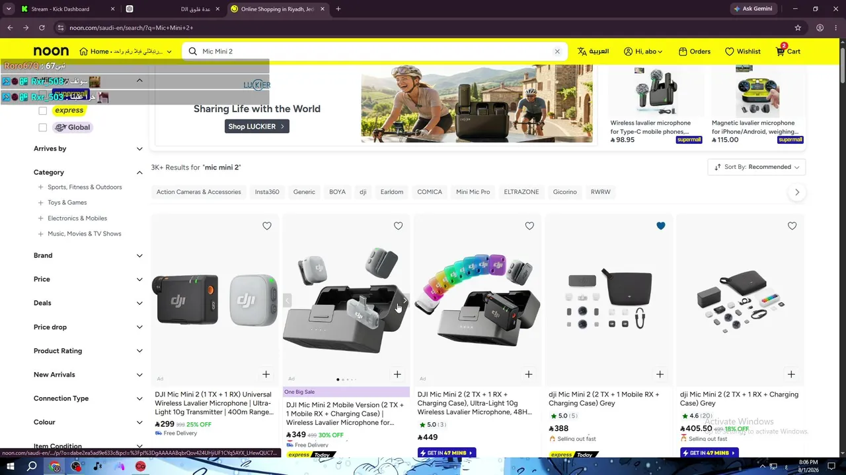Screen dimensions: 846x475
Task: Open the Magnetic lavalier microphone ad
Action: 757,106
